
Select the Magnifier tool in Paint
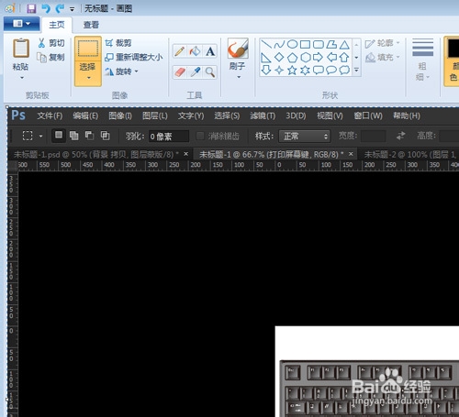210,72
